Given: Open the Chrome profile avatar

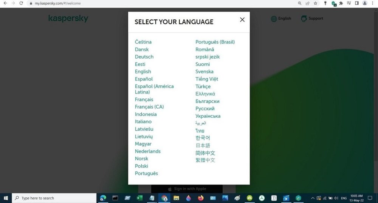Looking at the screenshot, I should [365, 3].
